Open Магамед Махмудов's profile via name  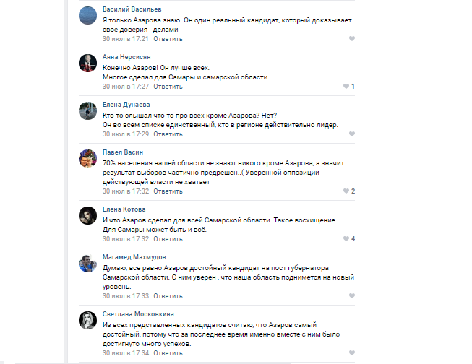pos(134,257)
